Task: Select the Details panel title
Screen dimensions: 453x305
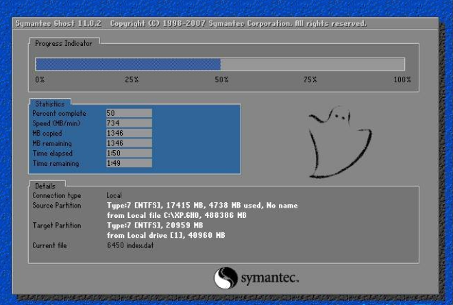Action: [45, 186]
